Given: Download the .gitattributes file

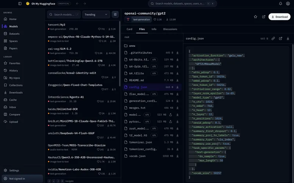Looking at the screenshot, I should [x=178, y=53].
